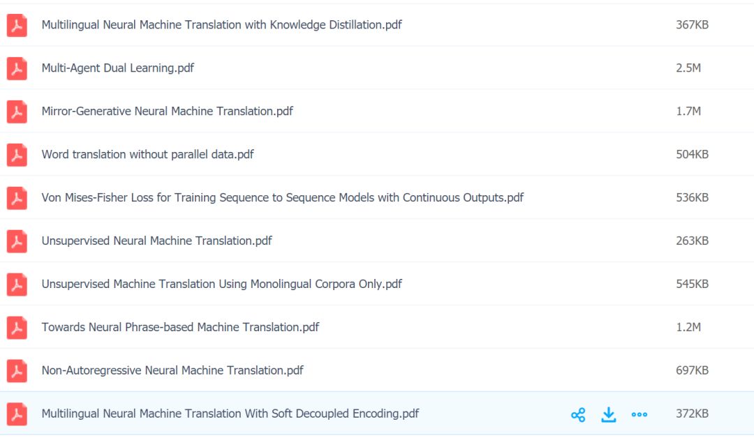
Task: Open Unsupervised MT Using Monolingual Corpora Only.pdf
Action: [x=221, y=285]
